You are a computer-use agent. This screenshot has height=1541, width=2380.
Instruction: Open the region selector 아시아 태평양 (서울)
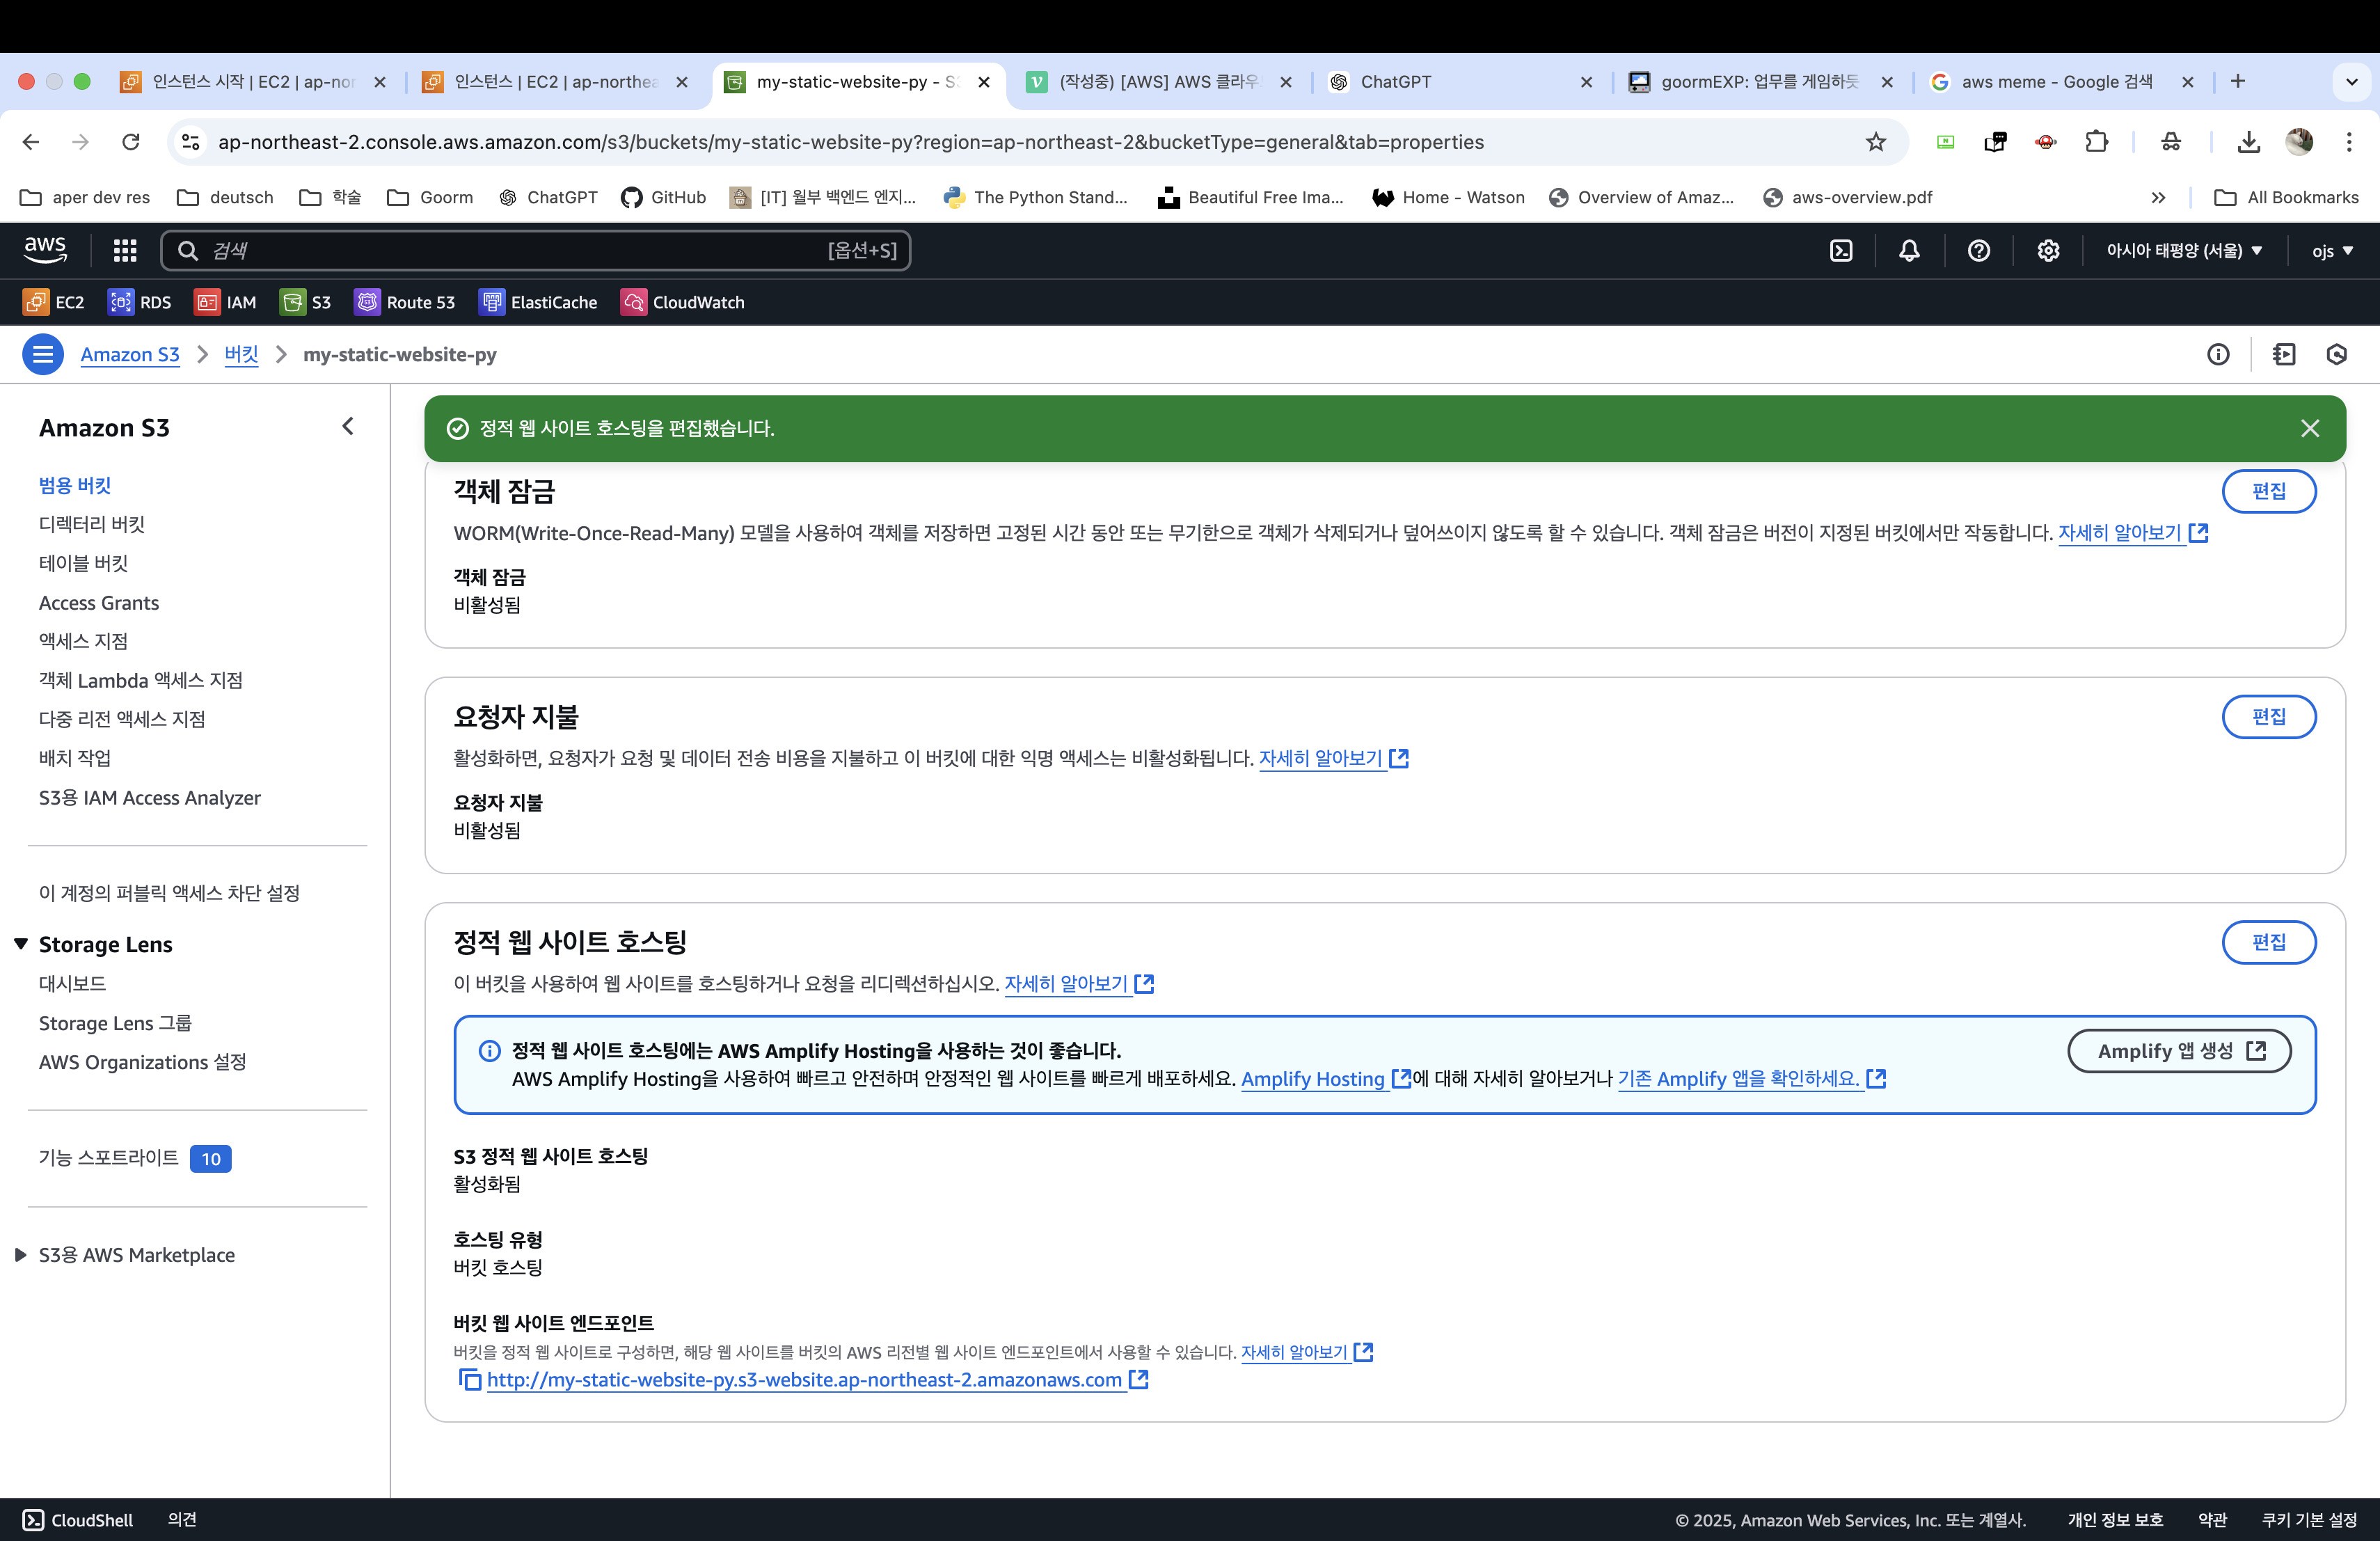click(2184, 250)
